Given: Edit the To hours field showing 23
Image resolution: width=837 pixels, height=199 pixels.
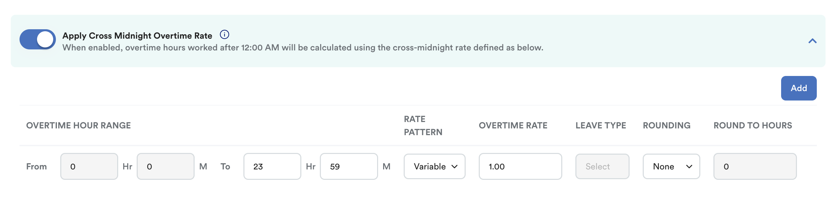Looking at the screenshot, I should coord(272,166).
